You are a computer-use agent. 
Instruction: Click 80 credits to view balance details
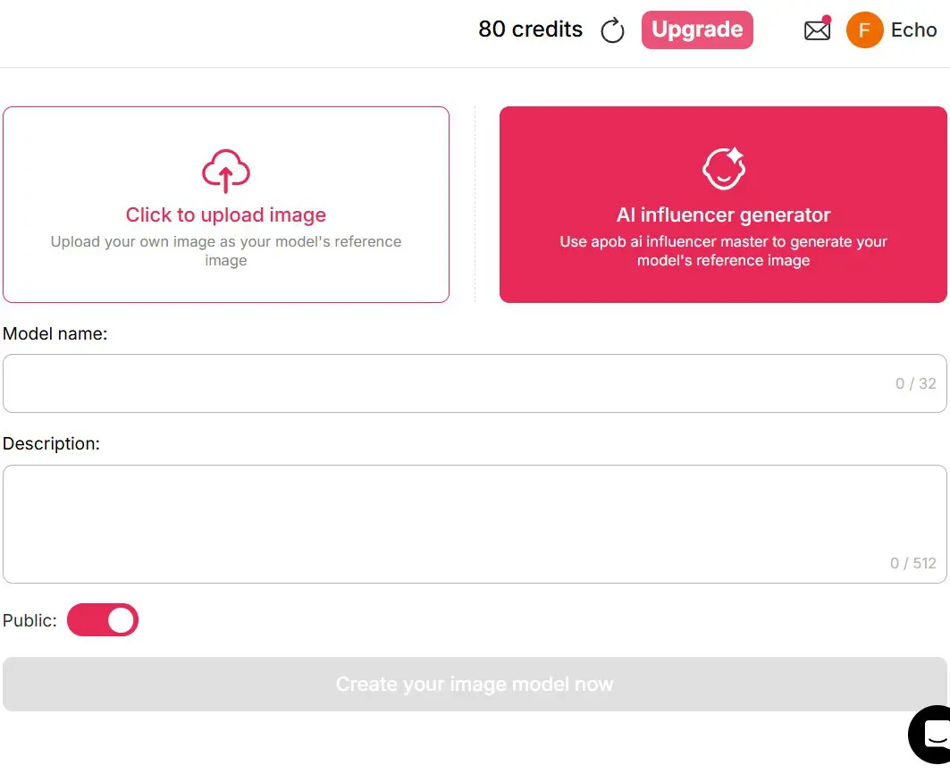click(x=530, y=29)
